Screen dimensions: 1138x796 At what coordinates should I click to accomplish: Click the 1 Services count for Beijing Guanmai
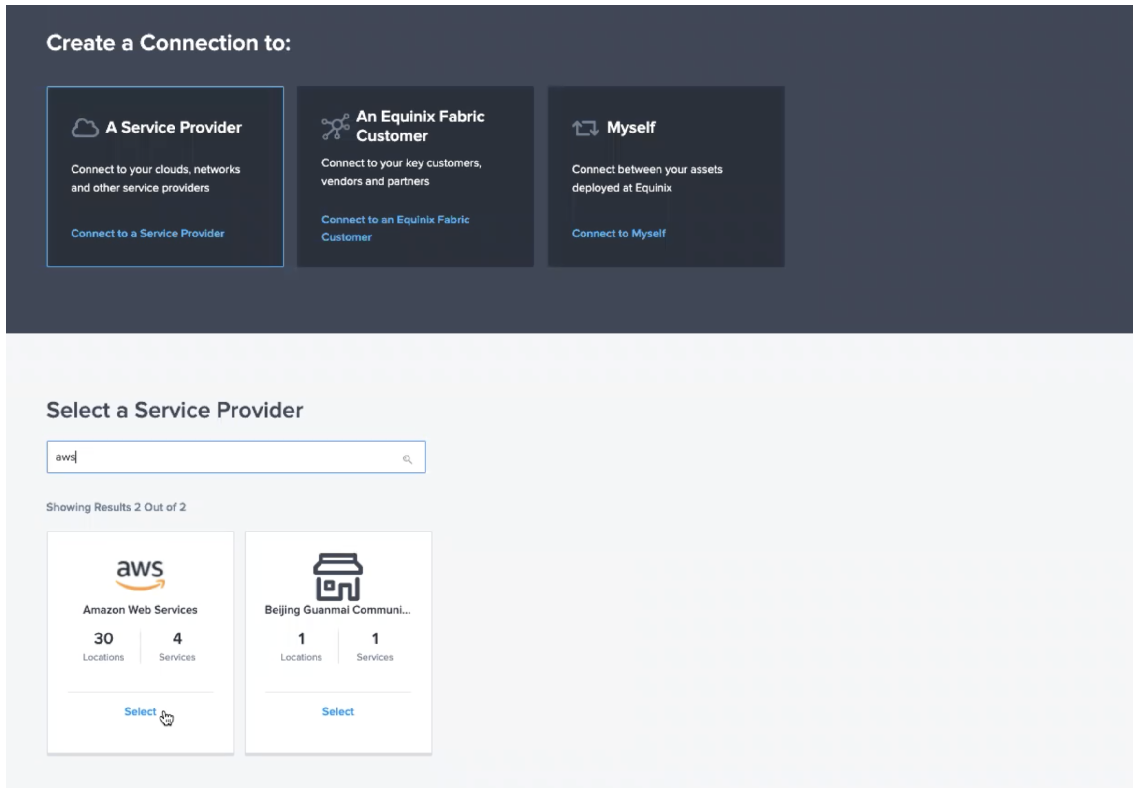[x=375, y=647]
